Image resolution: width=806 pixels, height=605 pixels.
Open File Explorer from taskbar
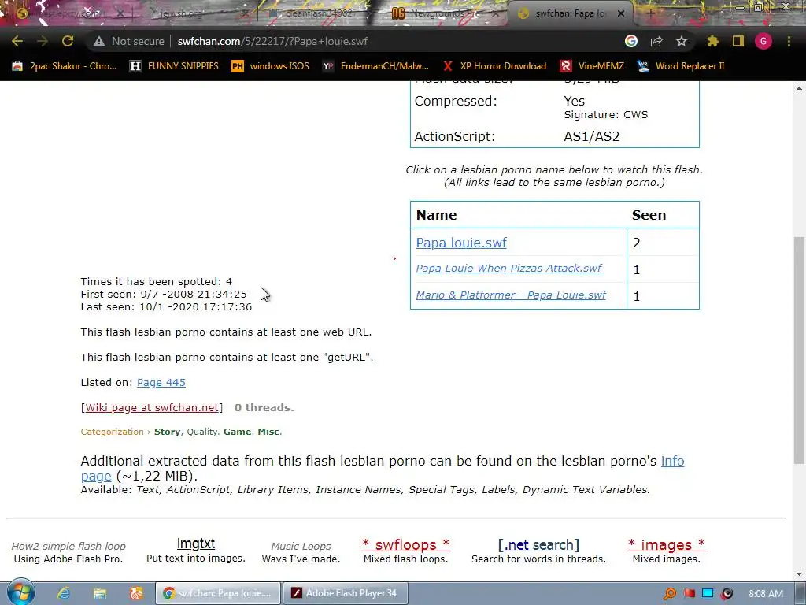click(100, 593)
